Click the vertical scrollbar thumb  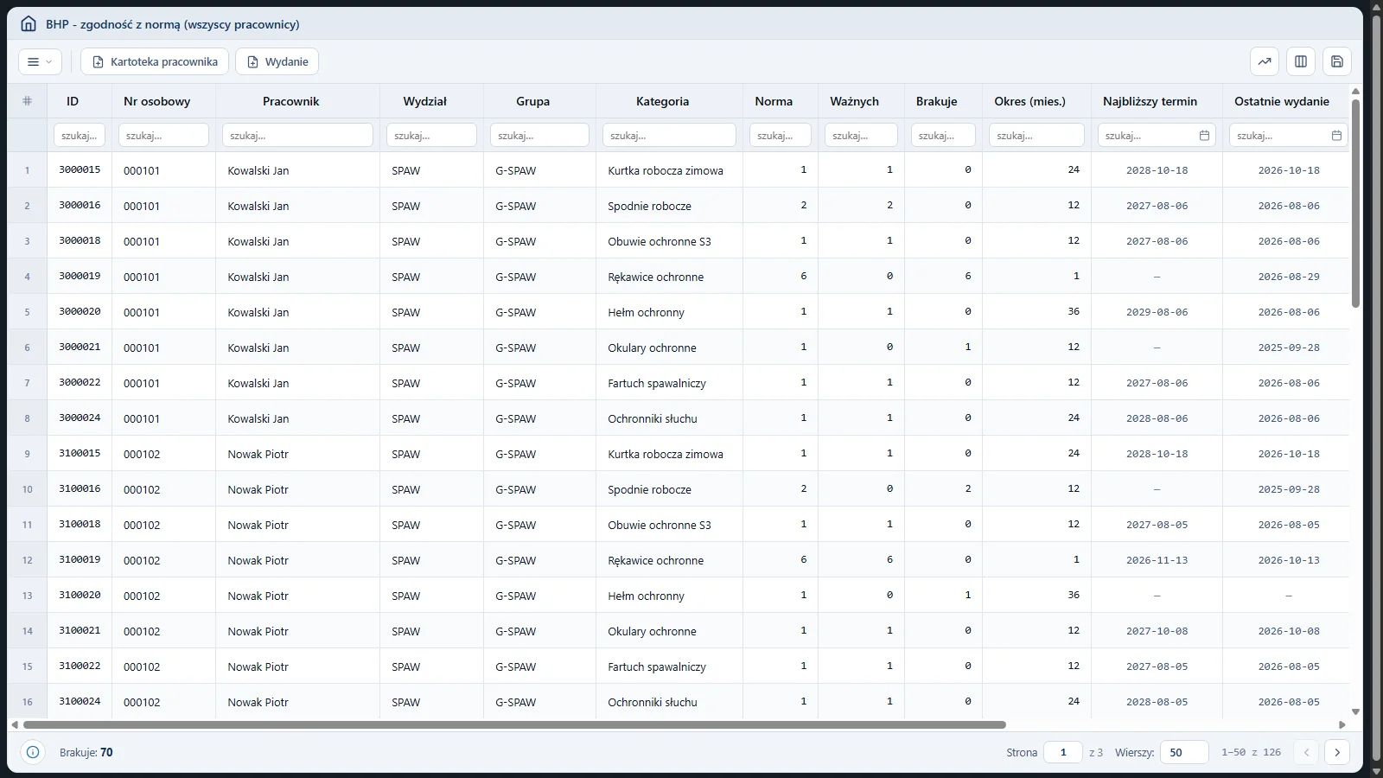click(x=1355, y=203)
